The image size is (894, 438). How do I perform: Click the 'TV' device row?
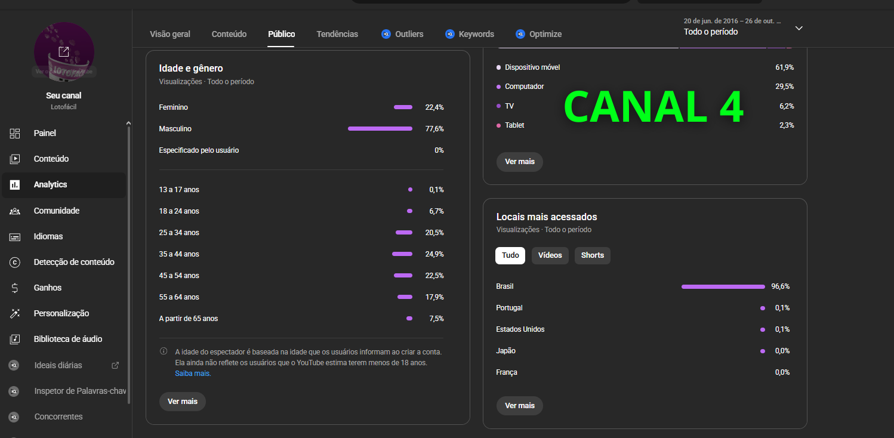645,106
